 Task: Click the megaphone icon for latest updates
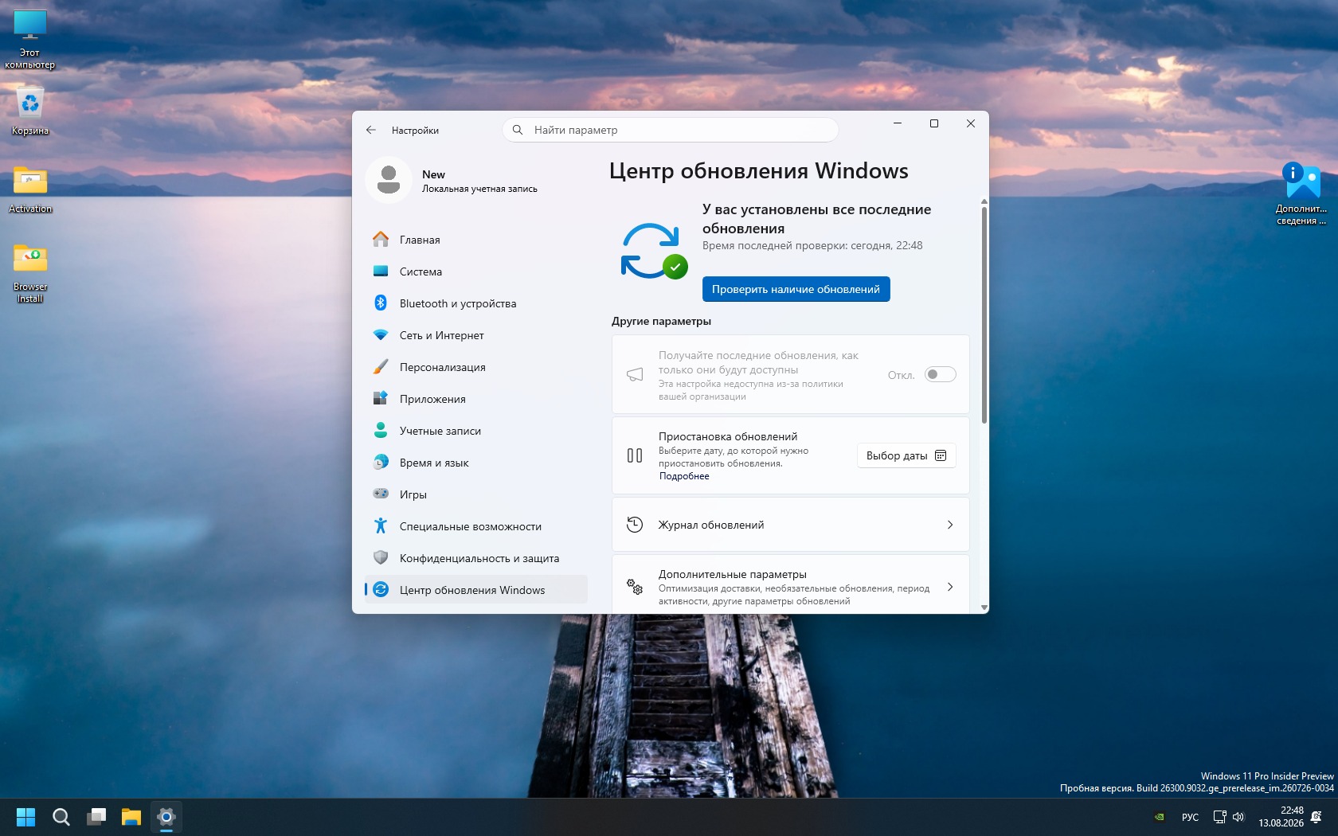coord(635,374)
